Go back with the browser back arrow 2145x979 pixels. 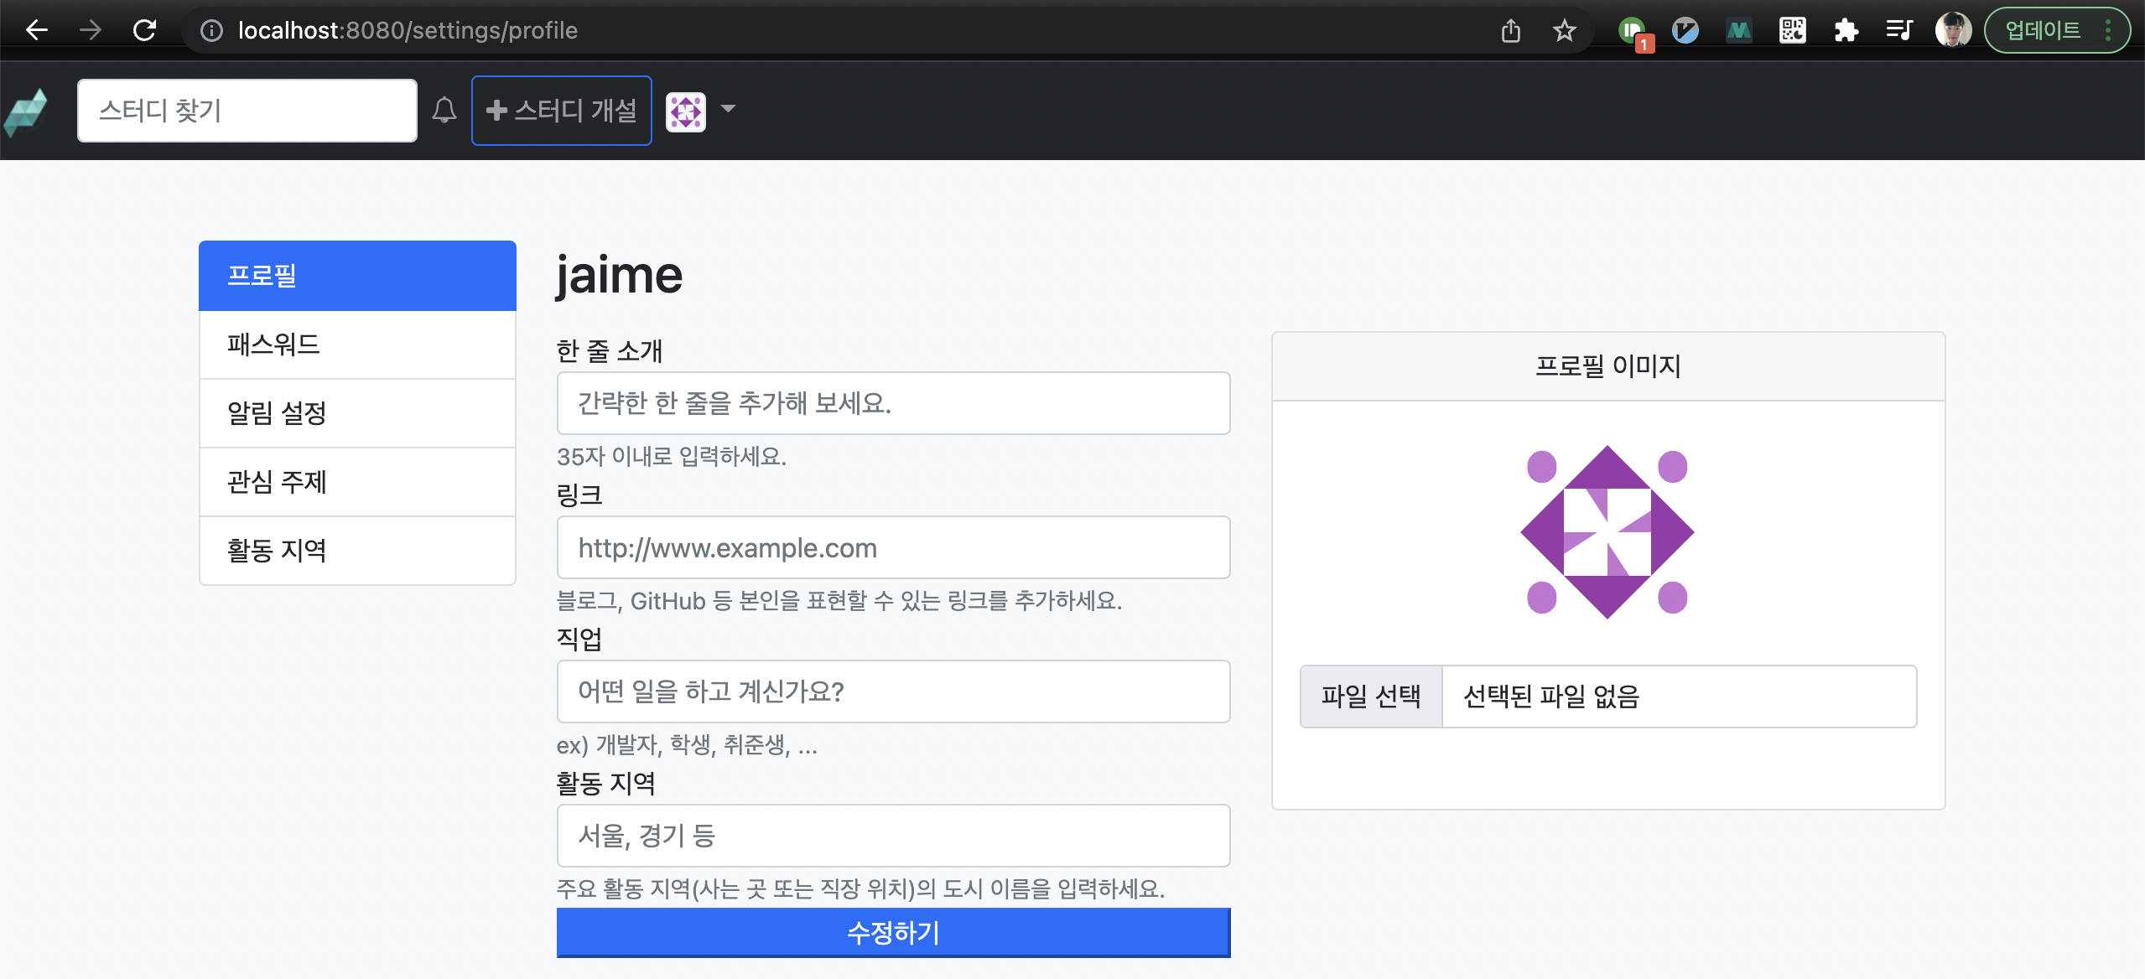[x=37, y=31]
